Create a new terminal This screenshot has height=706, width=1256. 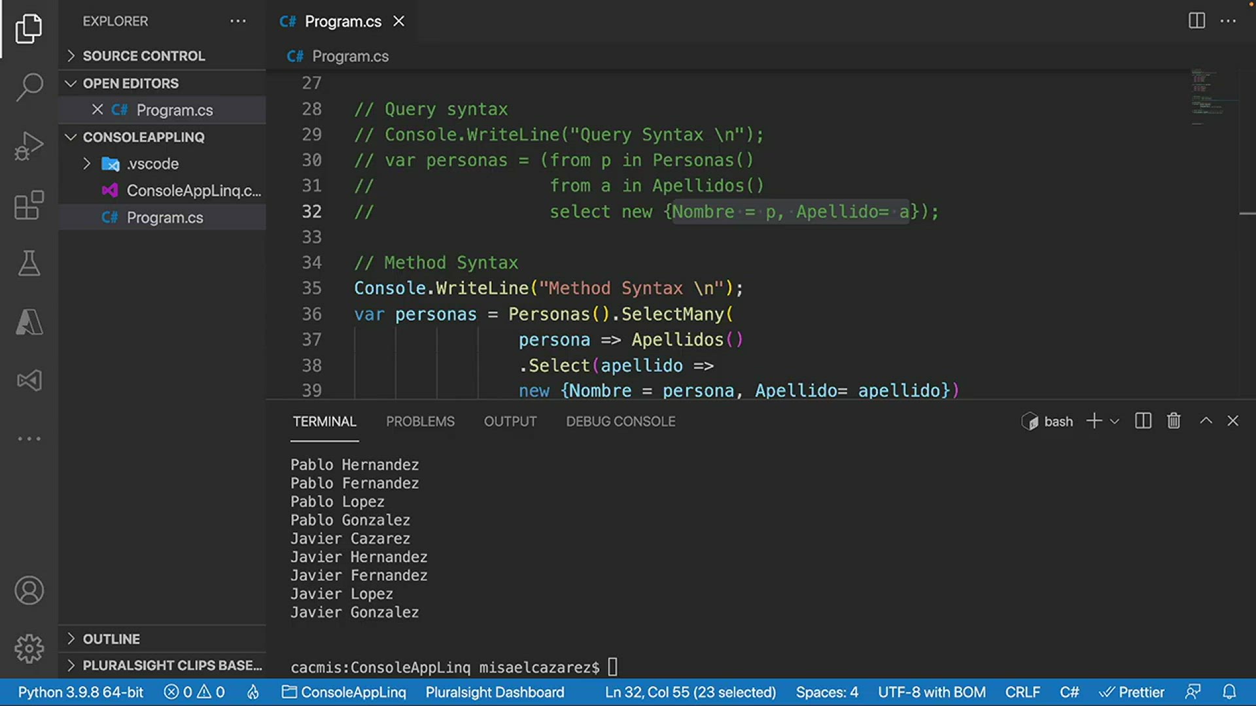(x=1094, y=421)
